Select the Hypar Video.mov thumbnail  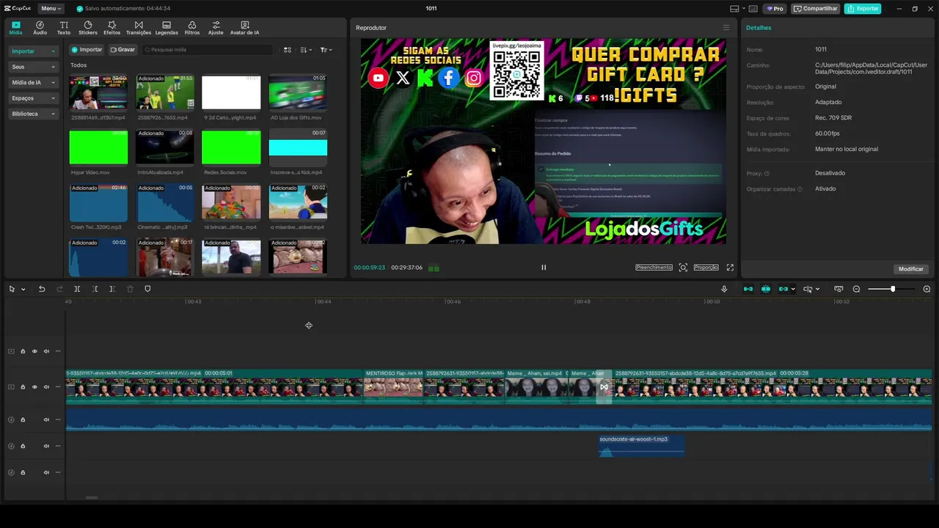98,147
